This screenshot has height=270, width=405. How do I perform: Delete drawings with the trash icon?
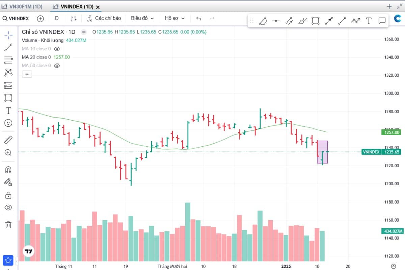click(8, 224)
